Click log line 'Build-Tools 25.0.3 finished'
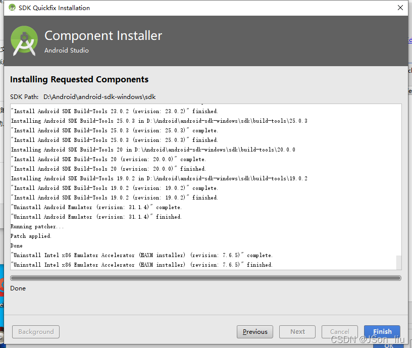Viewport: 412px width, 348px height. pyautogui.click(x=115, y=140)
